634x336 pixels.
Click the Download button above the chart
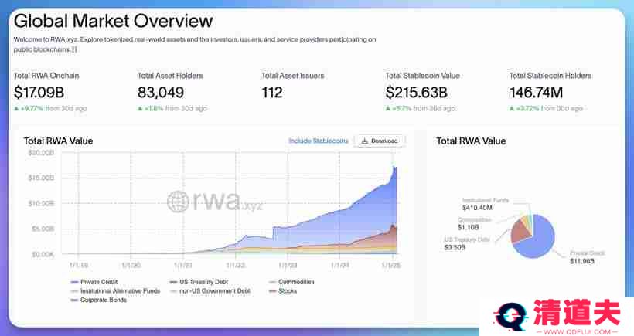(x=380, y=141)
